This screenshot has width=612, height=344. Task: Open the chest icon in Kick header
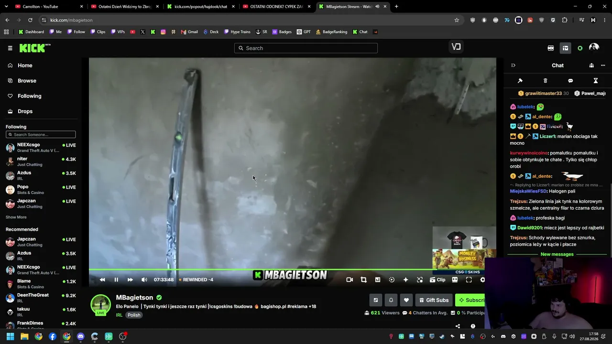[565, 48]
